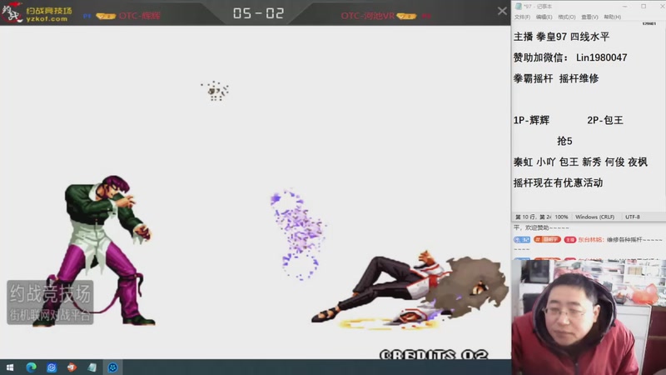Close the game window with the X
This screenshot has height=375, width=666.
click(x=502, y=11)
